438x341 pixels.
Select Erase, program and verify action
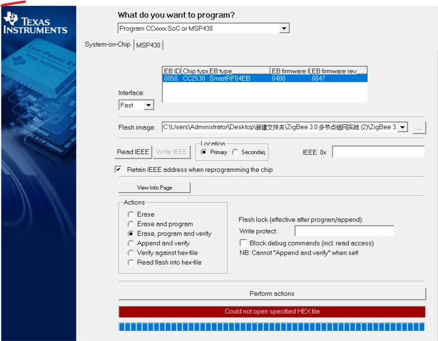pos(130,233)
